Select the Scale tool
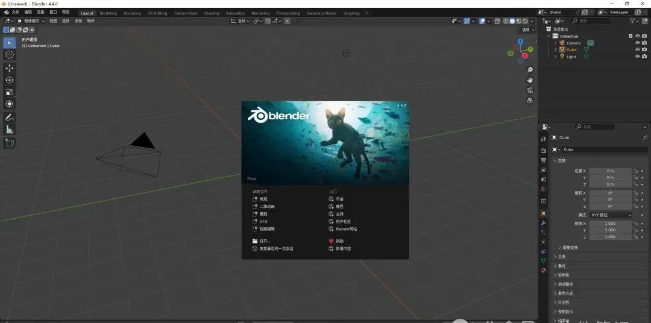 [10, 92]
